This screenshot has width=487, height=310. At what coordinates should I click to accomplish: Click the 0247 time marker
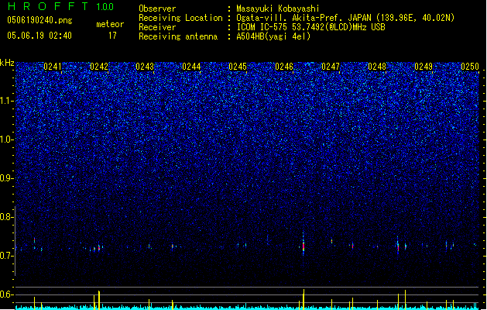pyautogui.click(x=331, y=67)
